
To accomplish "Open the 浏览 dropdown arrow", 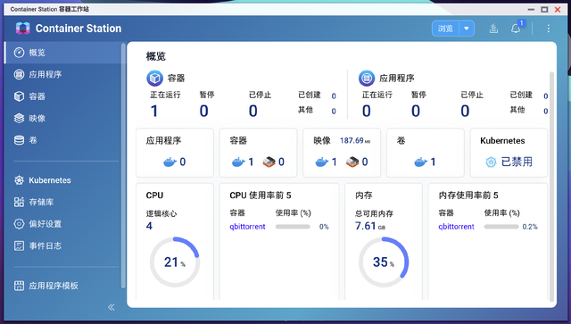I will click(x=467, y=29).
